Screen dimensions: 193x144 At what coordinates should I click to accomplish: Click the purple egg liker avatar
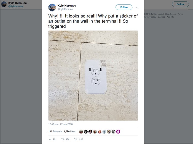118,132
